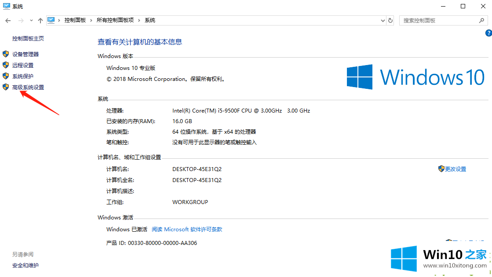Select 控制面板 breadcrumb
This screenshot has height=277, width=492.
[x=75, y=20]
